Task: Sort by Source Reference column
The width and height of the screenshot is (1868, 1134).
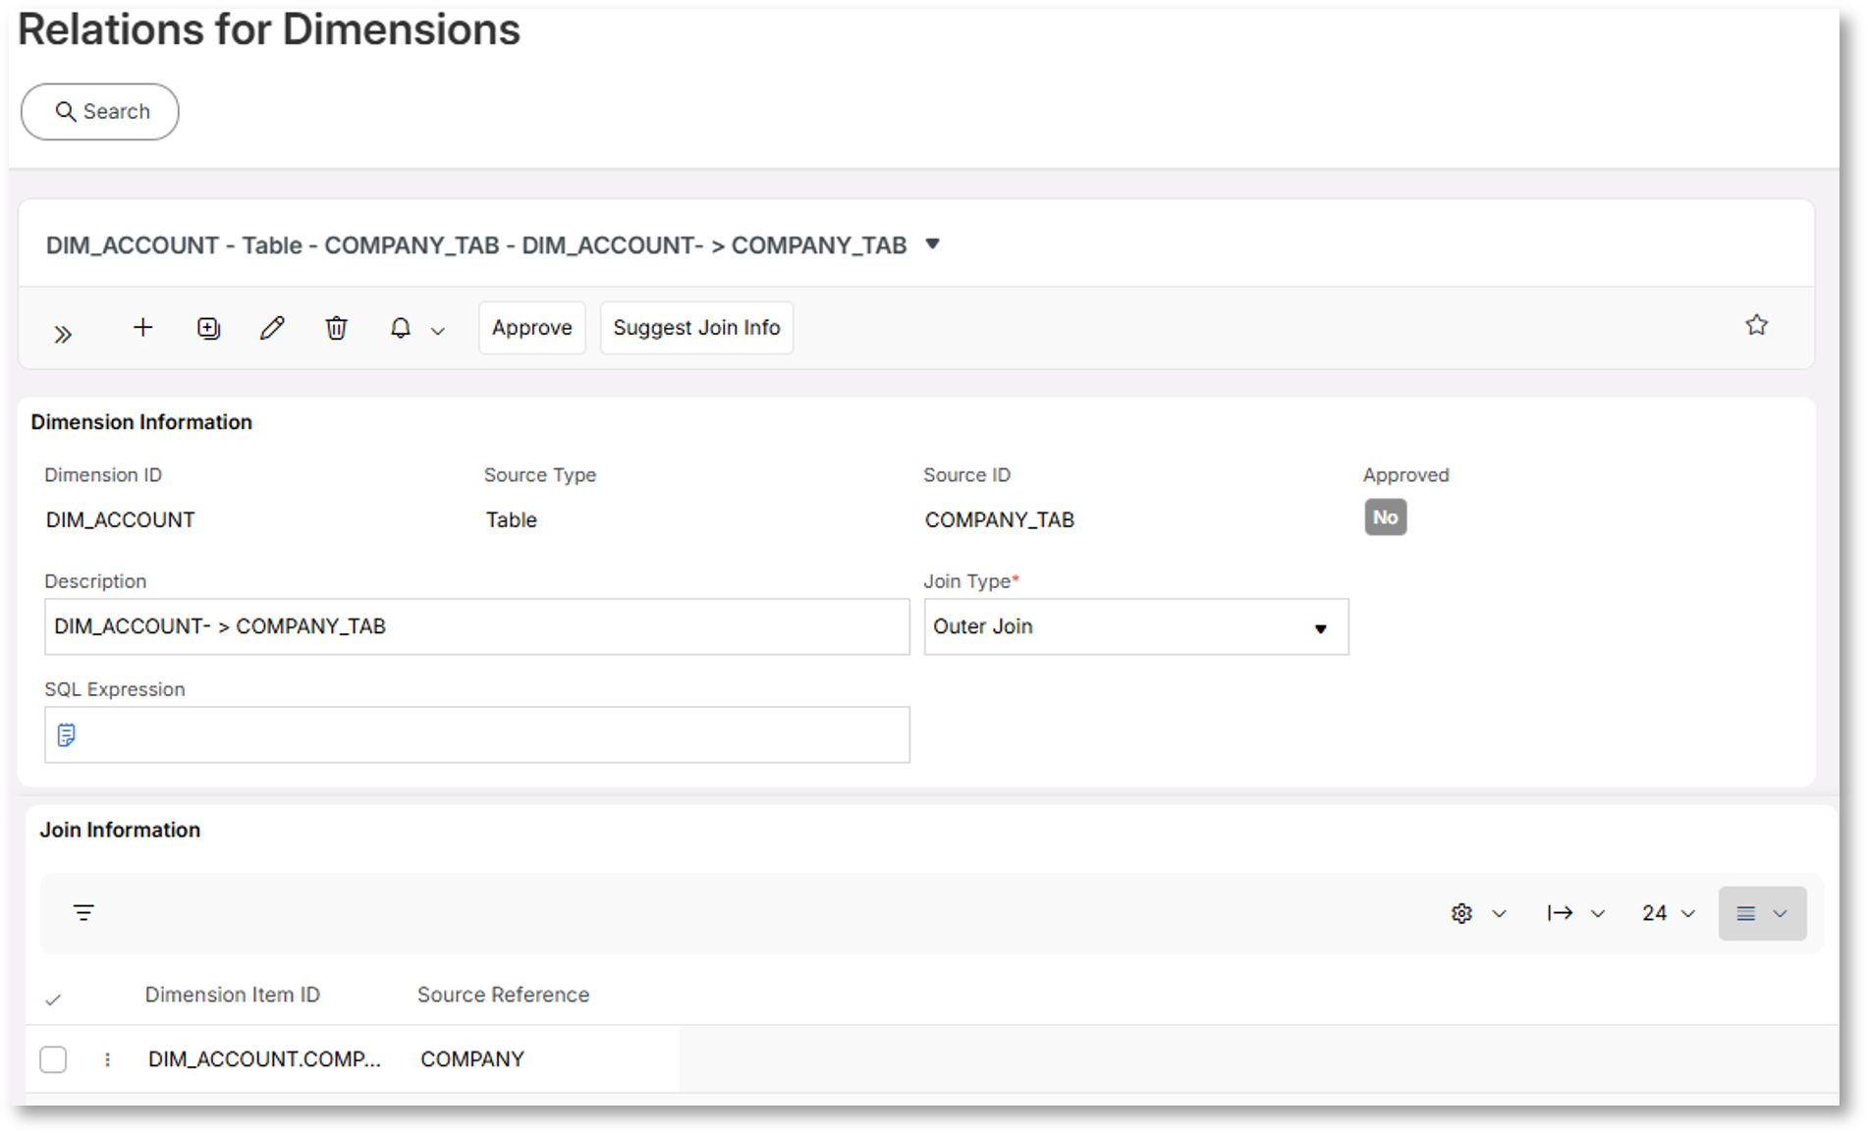Action: (503, 995)
